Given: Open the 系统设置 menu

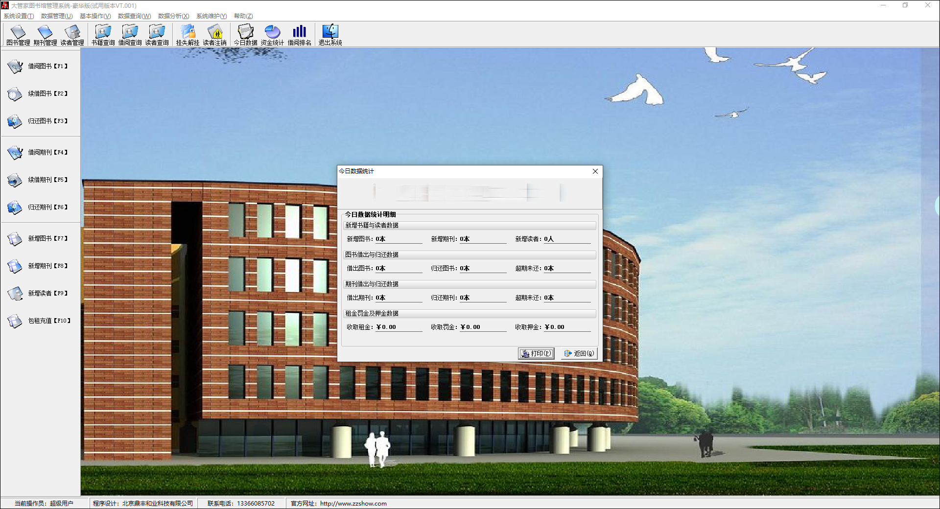Looking at the screenshot, I should pyautogui.click(x=19, y=16).
